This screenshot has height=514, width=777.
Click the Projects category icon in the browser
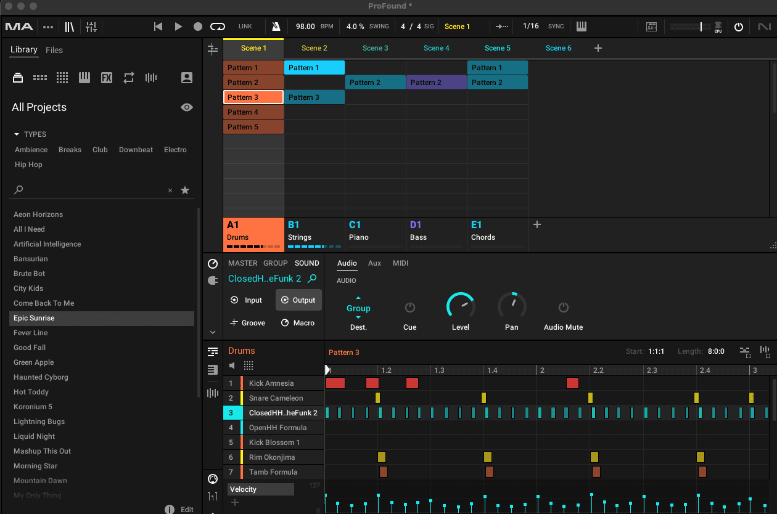pos(17,78)
